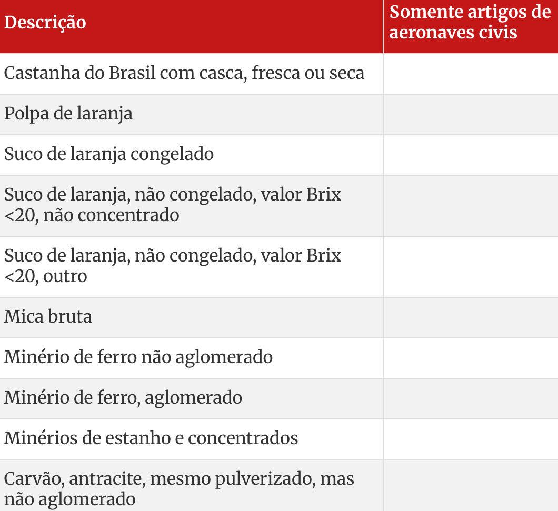Image resolution: width=558 pixels, height=511 pixels.
Task: Select Suco de laranja Brix <20, outro
Action: [173, 266]
